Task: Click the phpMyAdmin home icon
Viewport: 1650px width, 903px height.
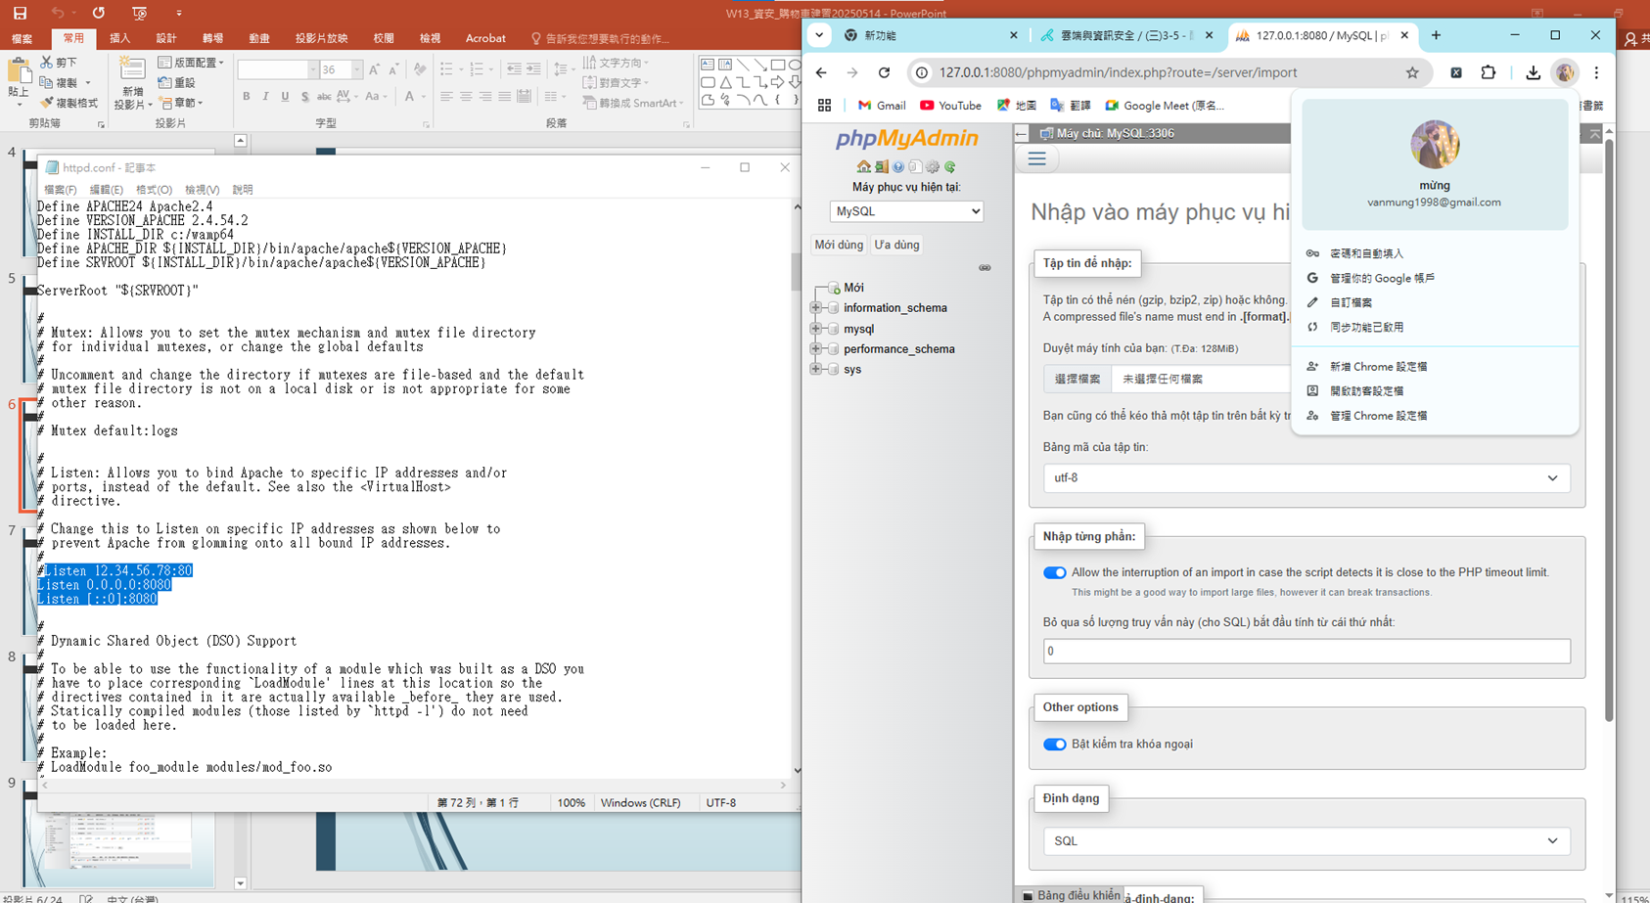Action: click(863, 167)
